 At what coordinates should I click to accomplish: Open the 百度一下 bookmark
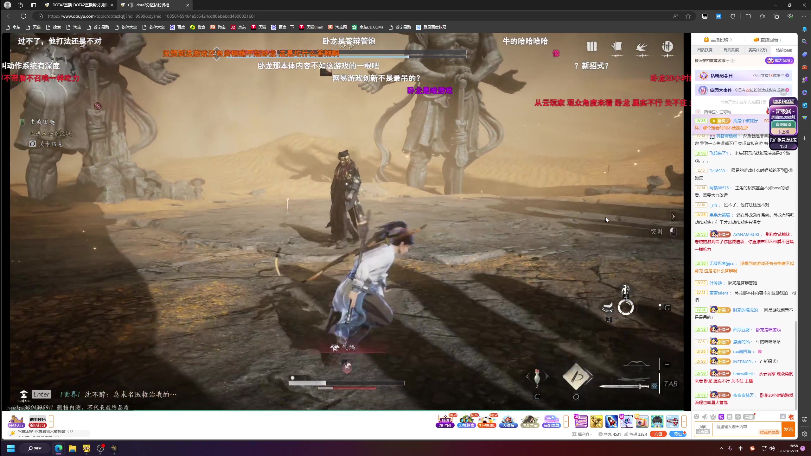point(283,27)
